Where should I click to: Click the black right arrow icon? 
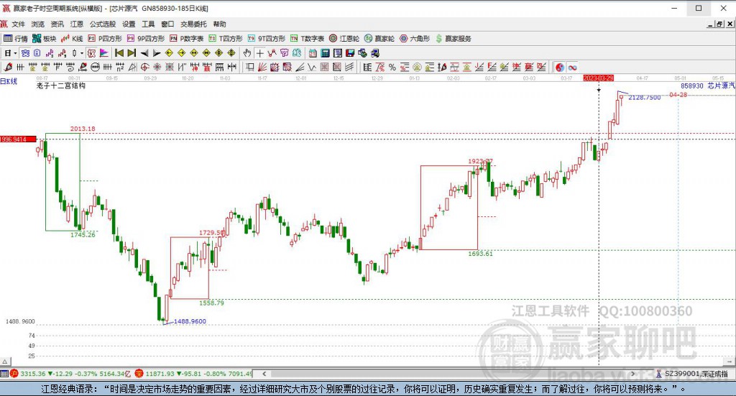click(x=156, y=53)
